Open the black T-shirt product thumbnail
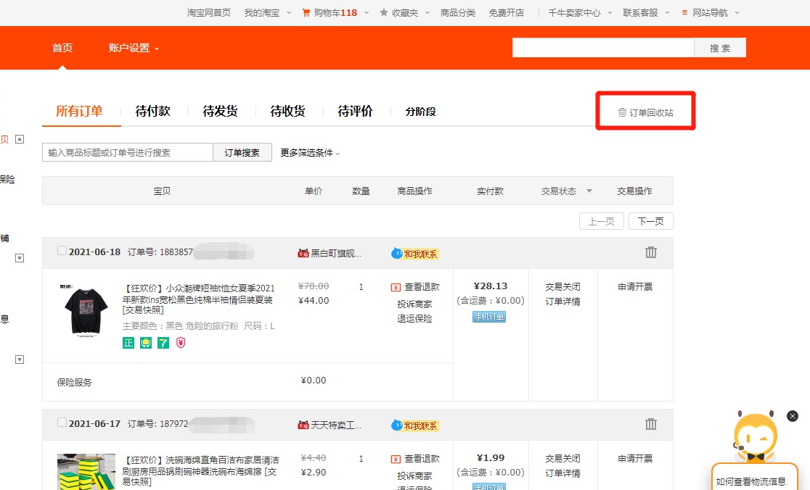The image size is (810, 490). (86, 310)
